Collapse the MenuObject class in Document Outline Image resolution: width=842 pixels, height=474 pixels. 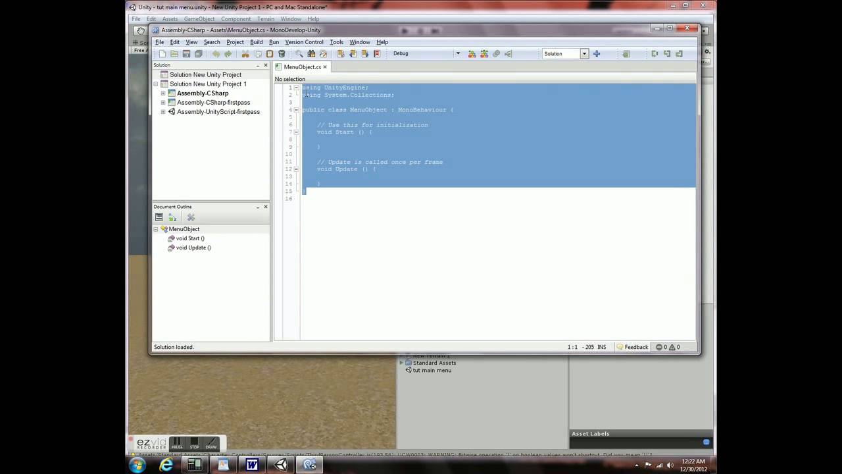point(157,229)
